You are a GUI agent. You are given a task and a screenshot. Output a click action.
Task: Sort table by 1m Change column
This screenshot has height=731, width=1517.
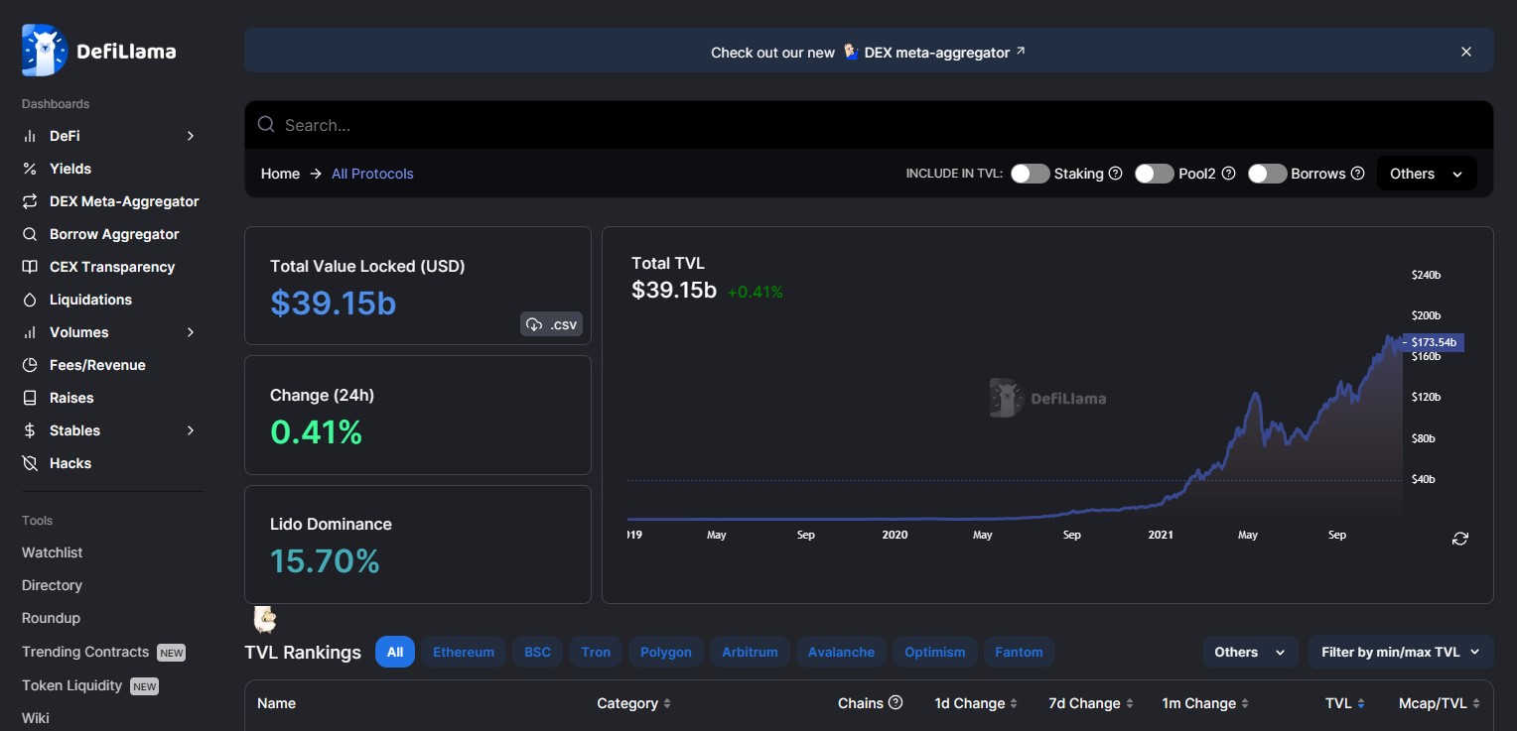(x=1204, y=703)
